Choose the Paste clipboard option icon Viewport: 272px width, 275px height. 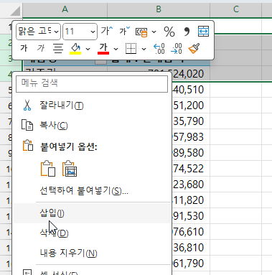[x=48, y=169]
